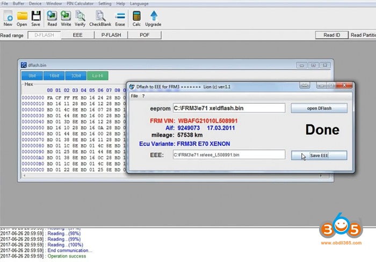Click the open DFlash button
This screenshot has width=376, height=262.
[x=319, y=108]
